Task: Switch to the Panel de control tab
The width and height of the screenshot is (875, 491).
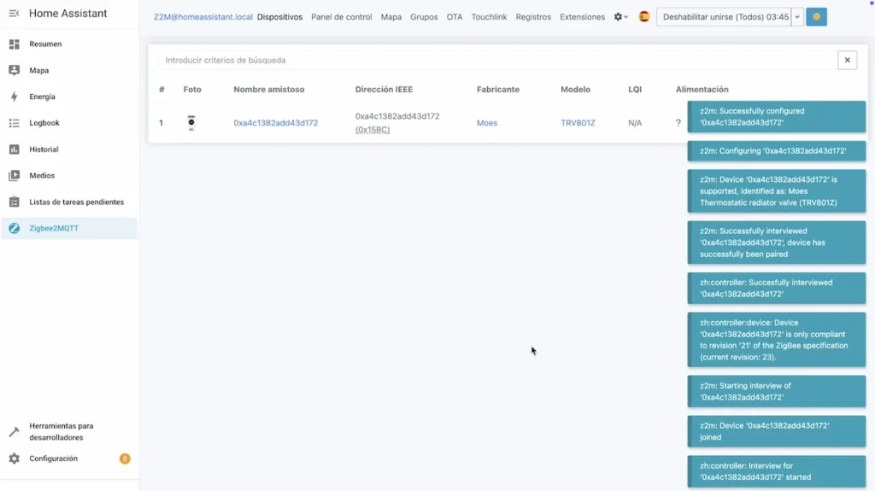Action: coord(341,17)
